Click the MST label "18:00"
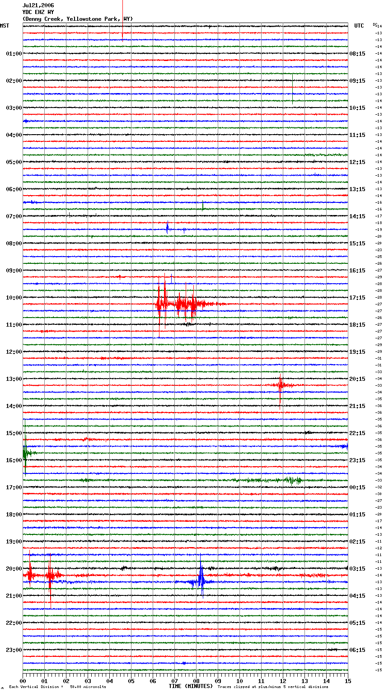384x693 pixels. click(x=14, y=515)
